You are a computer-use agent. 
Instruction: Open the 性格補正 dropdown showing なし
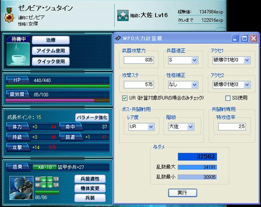pyautogui.click(x=183, y=84)
